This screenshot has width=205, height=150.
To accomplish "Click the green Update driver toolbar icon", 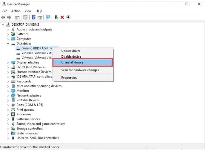I will tap(56, 17).
